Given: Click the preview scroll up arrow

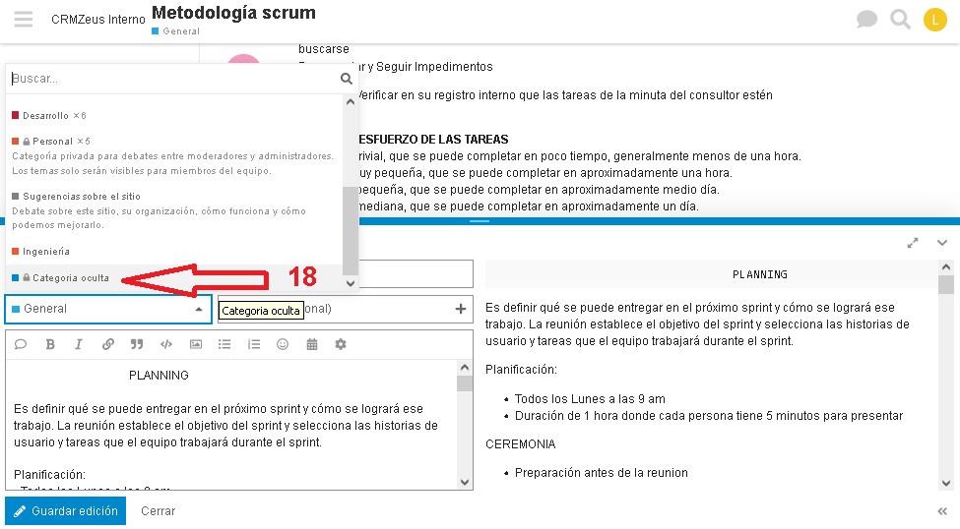Looking at the screenshot, I should click(946, 267).
